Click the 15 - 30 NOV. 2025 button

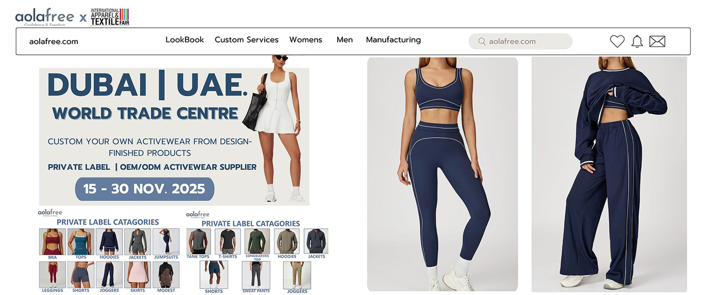[144, 189]
